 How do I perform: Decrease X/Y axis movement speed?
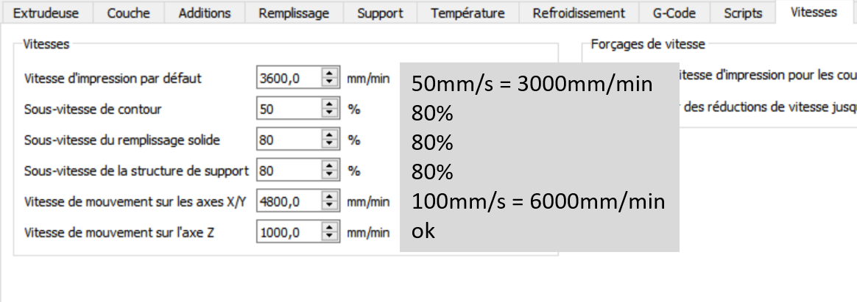pyautogui.click(x=329, y=206)
